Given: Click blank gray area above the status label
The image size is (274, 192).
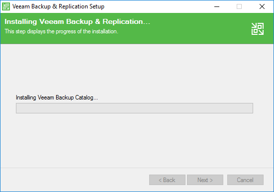Looking at the screenshot, I should click(x=134, y=70).
